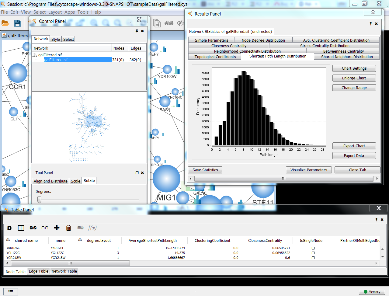Click the Memory status button

(372, 292)
